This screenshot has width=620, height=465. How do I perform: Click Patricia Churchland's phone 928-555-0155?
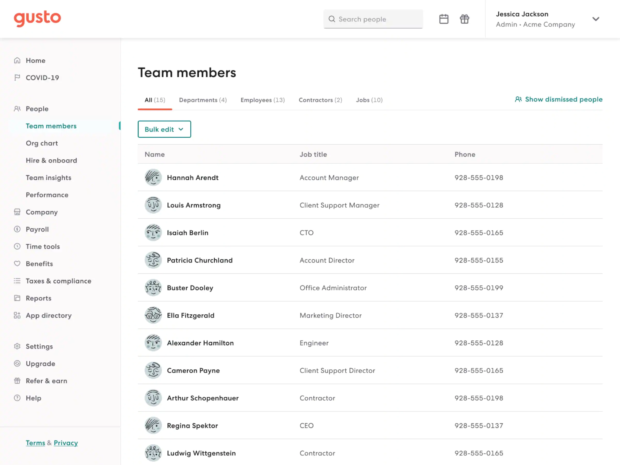point(479,260)
